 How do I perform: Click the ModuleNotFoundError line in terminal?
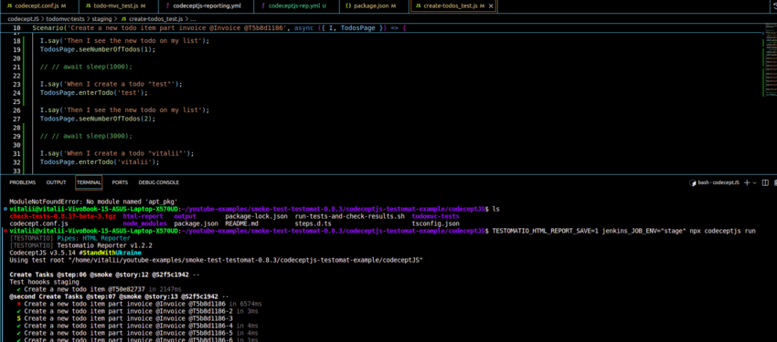click(x=93, y=202)
